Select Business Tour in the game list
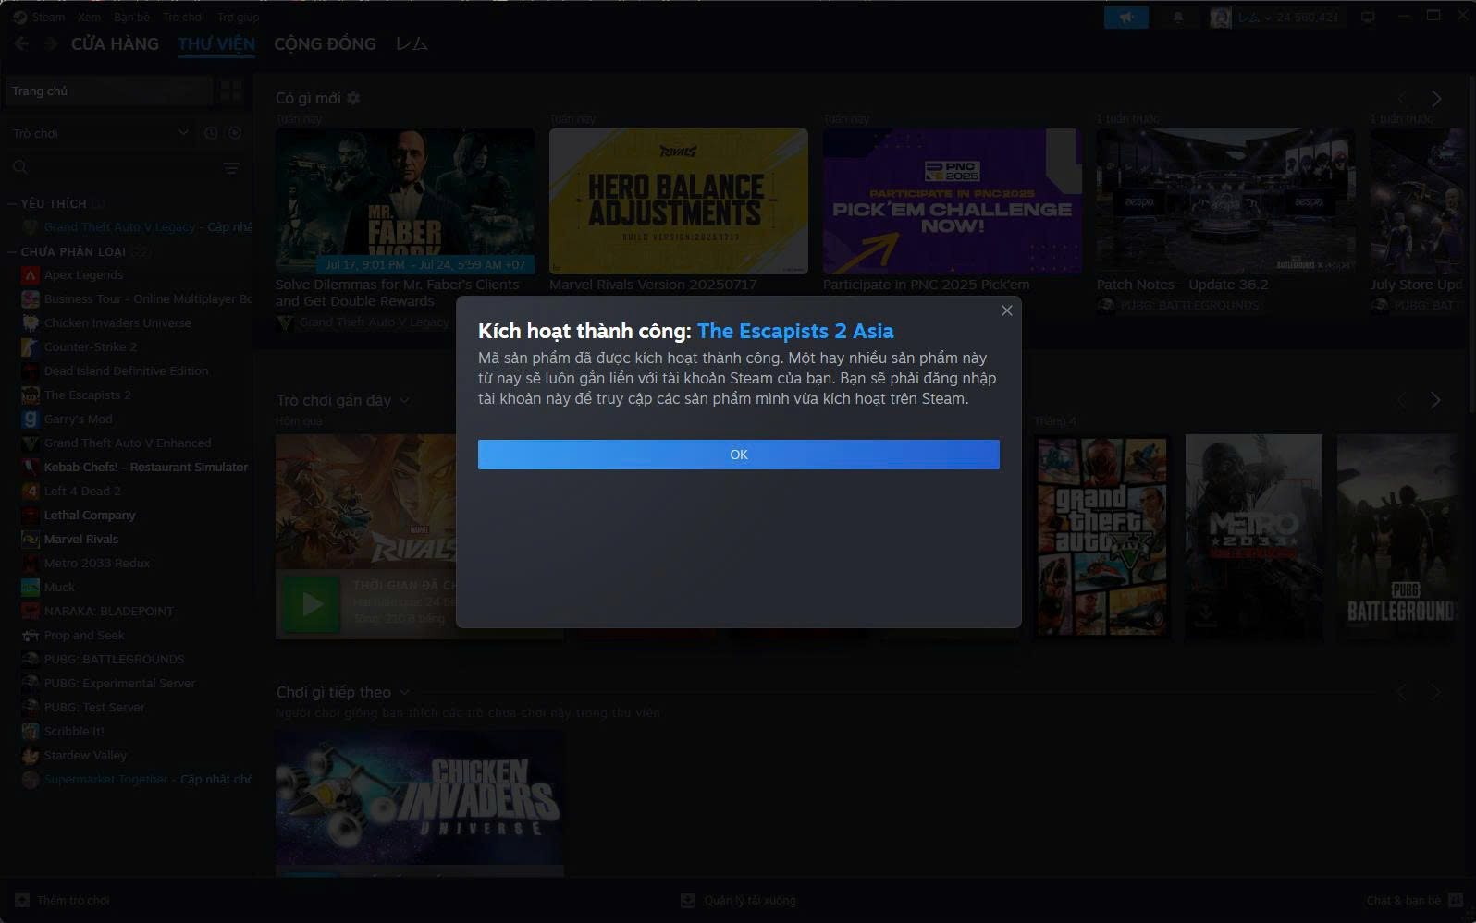 pyautogui.click(x=136, y=298)
